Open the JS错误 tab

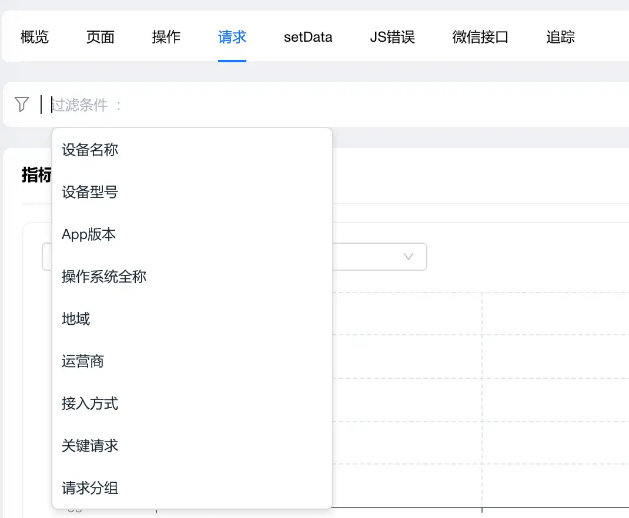click(393, 38)
